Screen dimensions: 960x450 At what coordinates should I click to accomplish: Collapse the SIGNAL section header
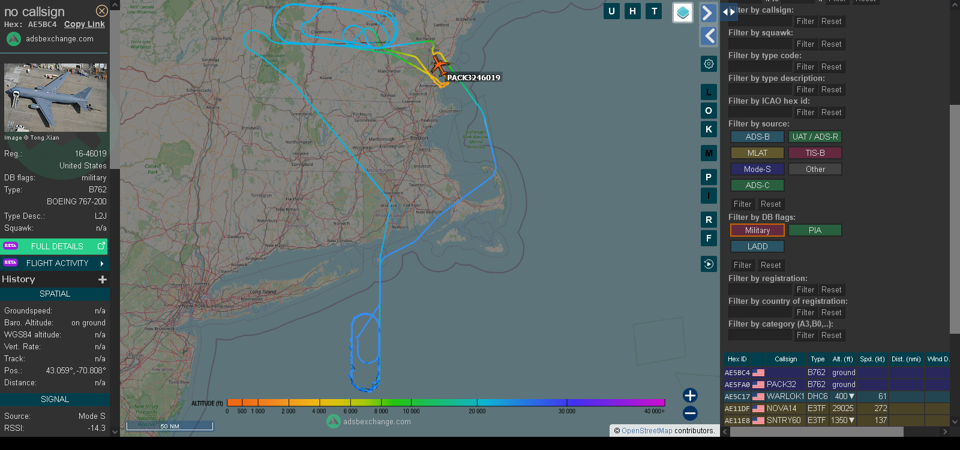[x=55, y=400]
